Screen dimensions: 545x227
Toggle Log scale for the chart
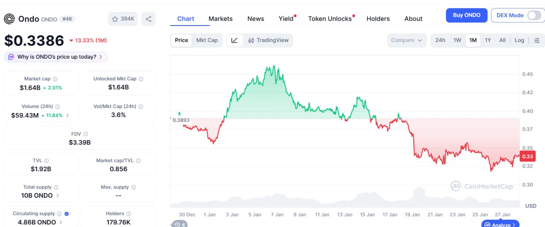[519, 40]
